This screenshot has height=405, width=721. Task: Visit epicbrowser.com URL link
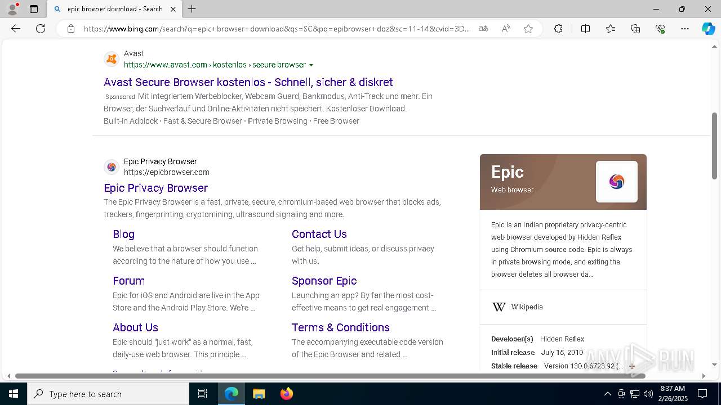[x=167, y=172]
